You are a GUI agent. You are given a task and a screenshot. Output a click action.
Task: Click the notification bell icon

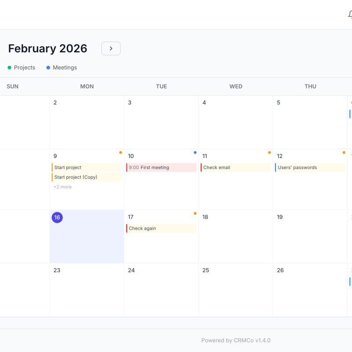[350, 15]
